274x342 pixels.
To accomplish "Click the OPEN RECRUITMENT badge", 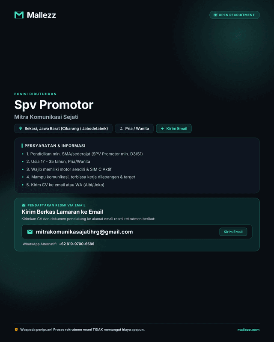I will (x=235, y=15).
